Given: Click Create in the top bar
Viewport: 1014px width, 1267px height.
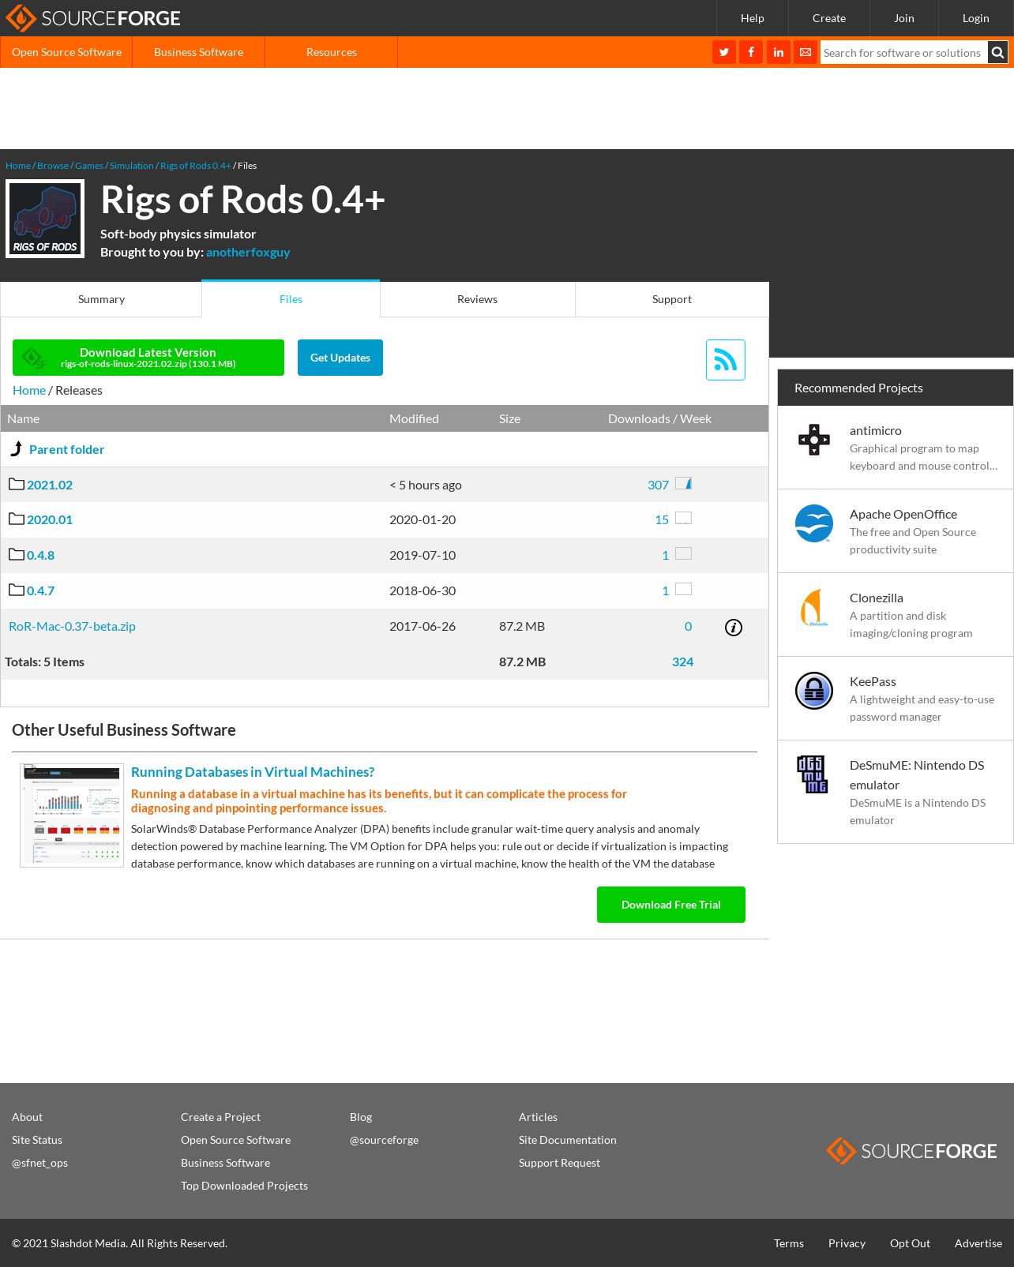Looking at the screenshot, I should [x=829, y=18].
